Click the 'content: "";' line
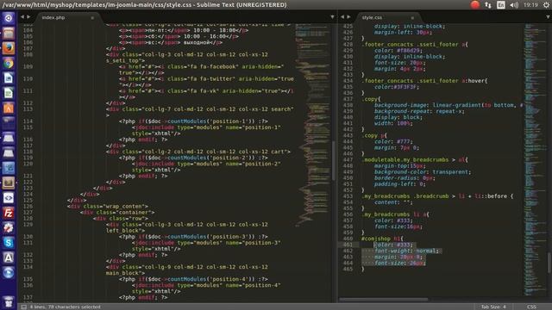The image size is (552, 310). click(393, 202)
